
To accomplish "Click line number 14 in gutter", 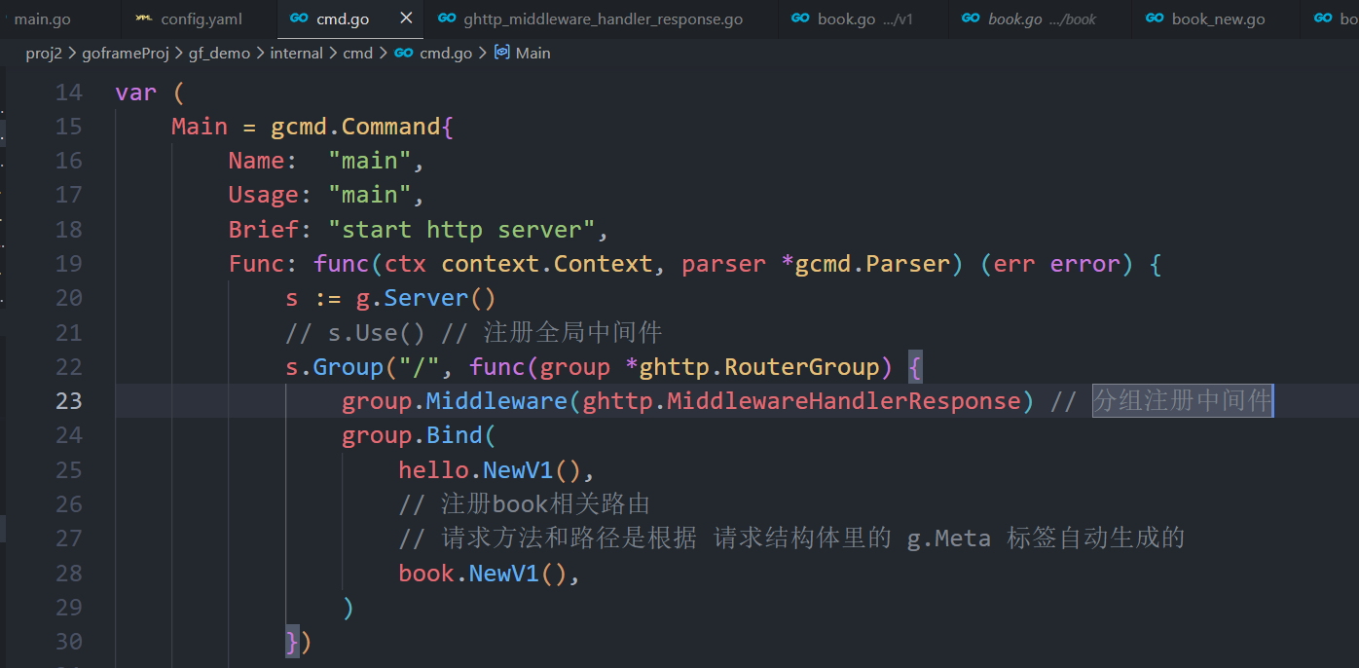I will (69, 93).
